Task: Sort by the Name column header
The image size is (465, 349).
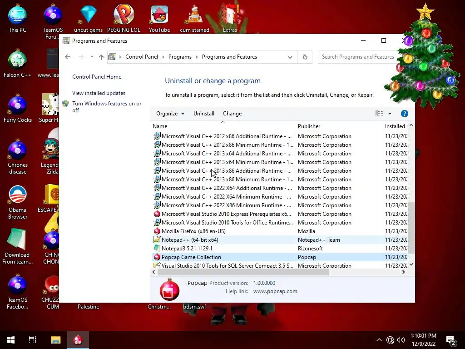Action: click(x=223, y=126)
